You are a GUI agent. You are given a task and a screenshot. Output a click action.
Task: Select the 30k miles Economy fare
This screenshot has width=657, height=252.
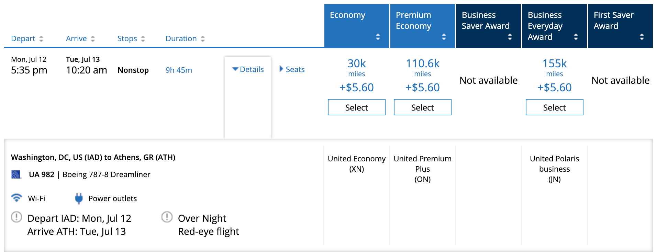tap(356, 107)
